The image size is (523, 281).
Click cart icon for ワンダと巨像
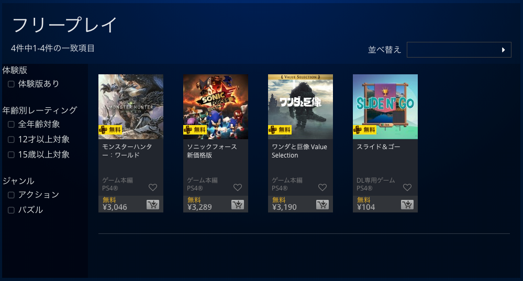coord(322,205)
